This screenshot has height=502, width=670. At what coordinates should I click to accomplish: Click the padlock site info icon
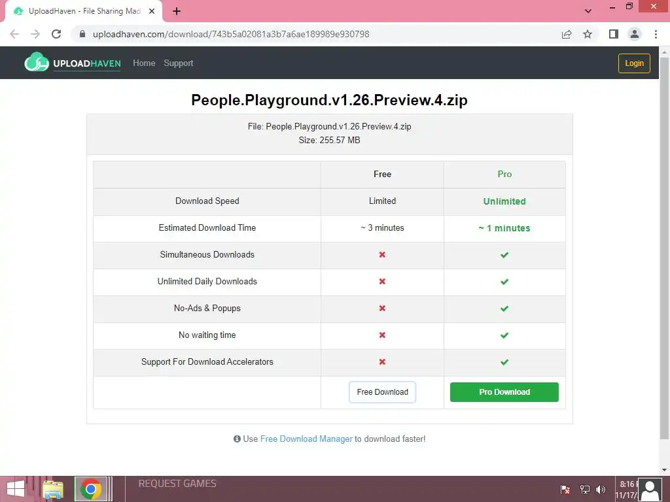[x=82, y=34]
